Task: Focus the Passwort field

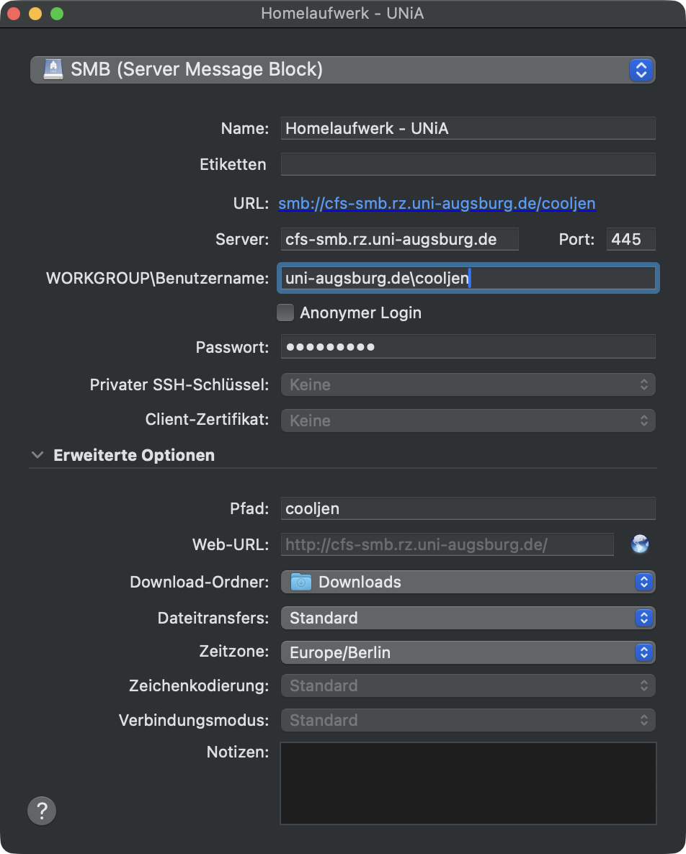Action: click(467, 347)
